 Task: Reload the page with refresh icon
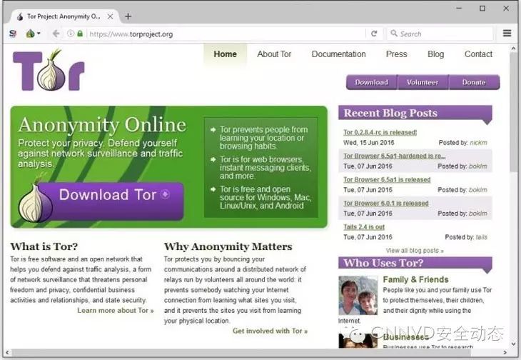click(374, 34)
